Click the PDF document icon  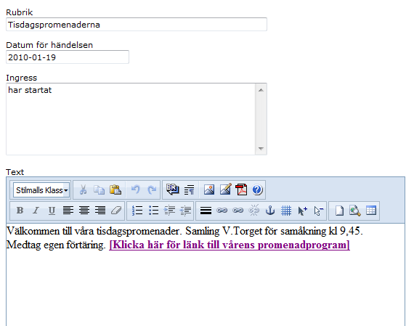[241, 190]
